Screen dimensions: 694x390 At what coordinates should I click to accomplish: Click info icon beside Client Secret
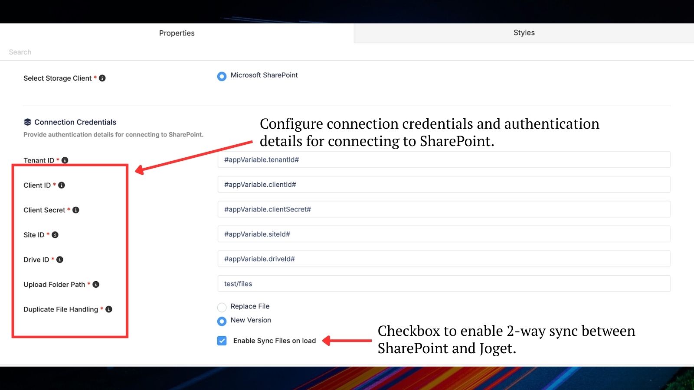tap(76, 210)
